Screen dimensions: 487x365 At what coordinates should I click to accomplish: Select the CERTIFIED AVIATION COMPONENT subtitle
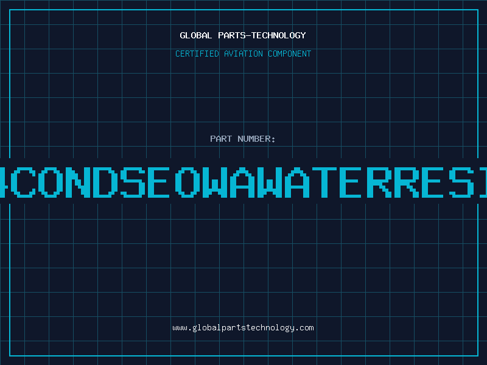coord(243,54)
